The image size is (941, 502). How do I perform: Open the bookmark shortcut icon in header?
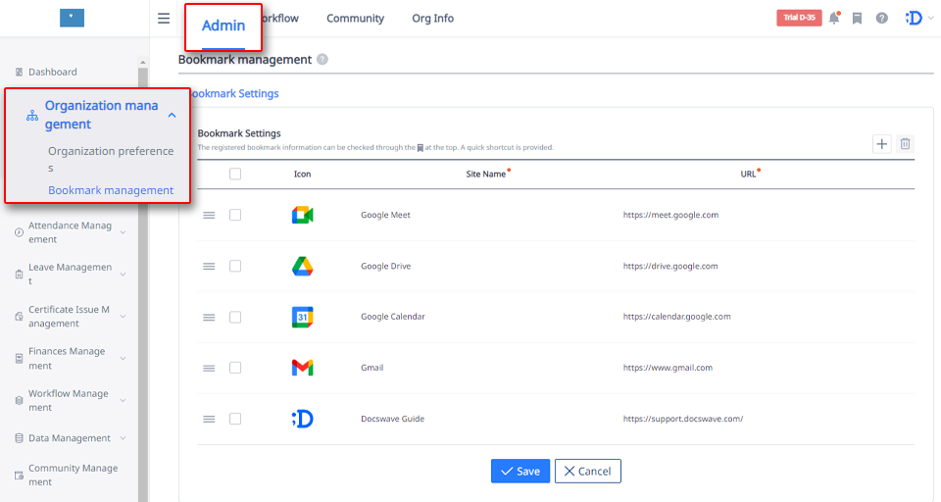(x=857, y=18)
